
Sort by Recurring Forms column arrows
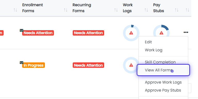tap(116, 10)
